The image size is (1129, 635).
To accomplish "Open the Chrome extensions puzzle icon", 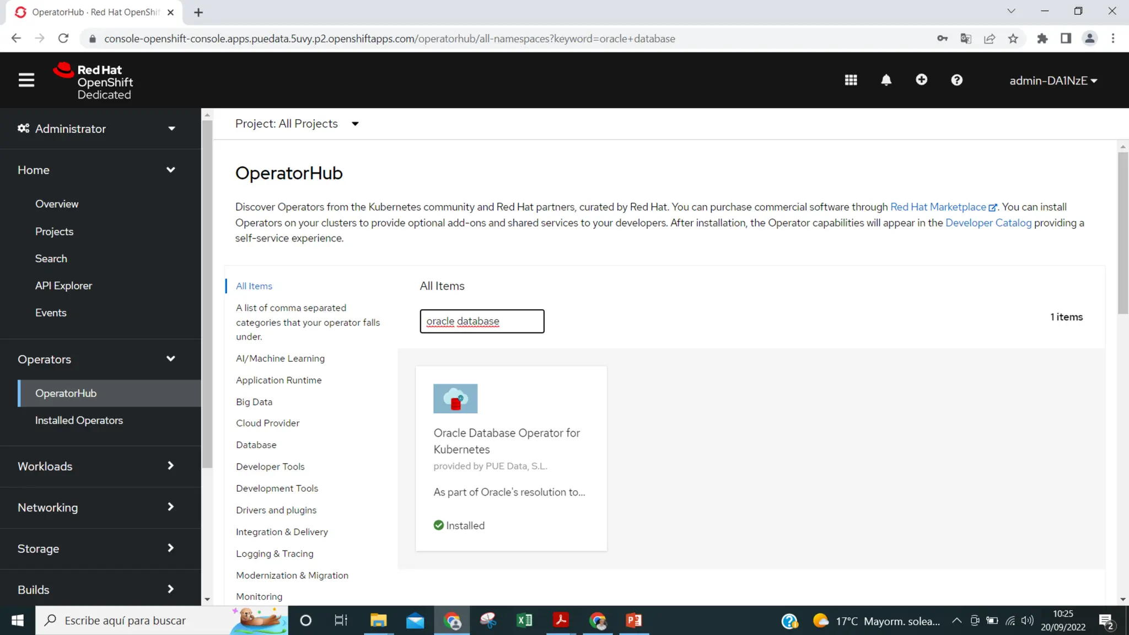I will pos(1042,39).
